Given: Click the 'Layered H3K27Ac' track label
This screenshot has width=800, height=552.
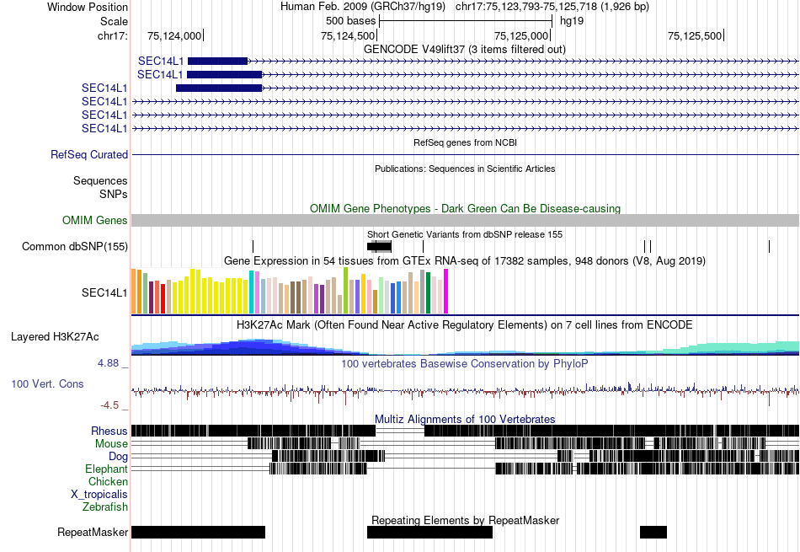Looking at the screenshot, I should pyautogui.click(x=55, y=336).
